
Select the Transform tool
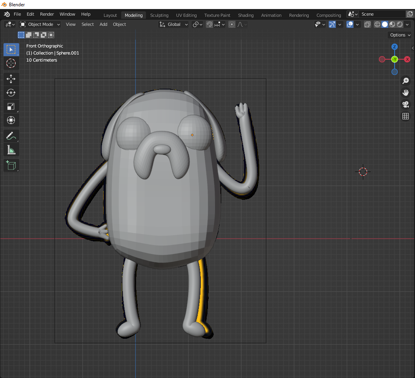(x=11, y=120)
